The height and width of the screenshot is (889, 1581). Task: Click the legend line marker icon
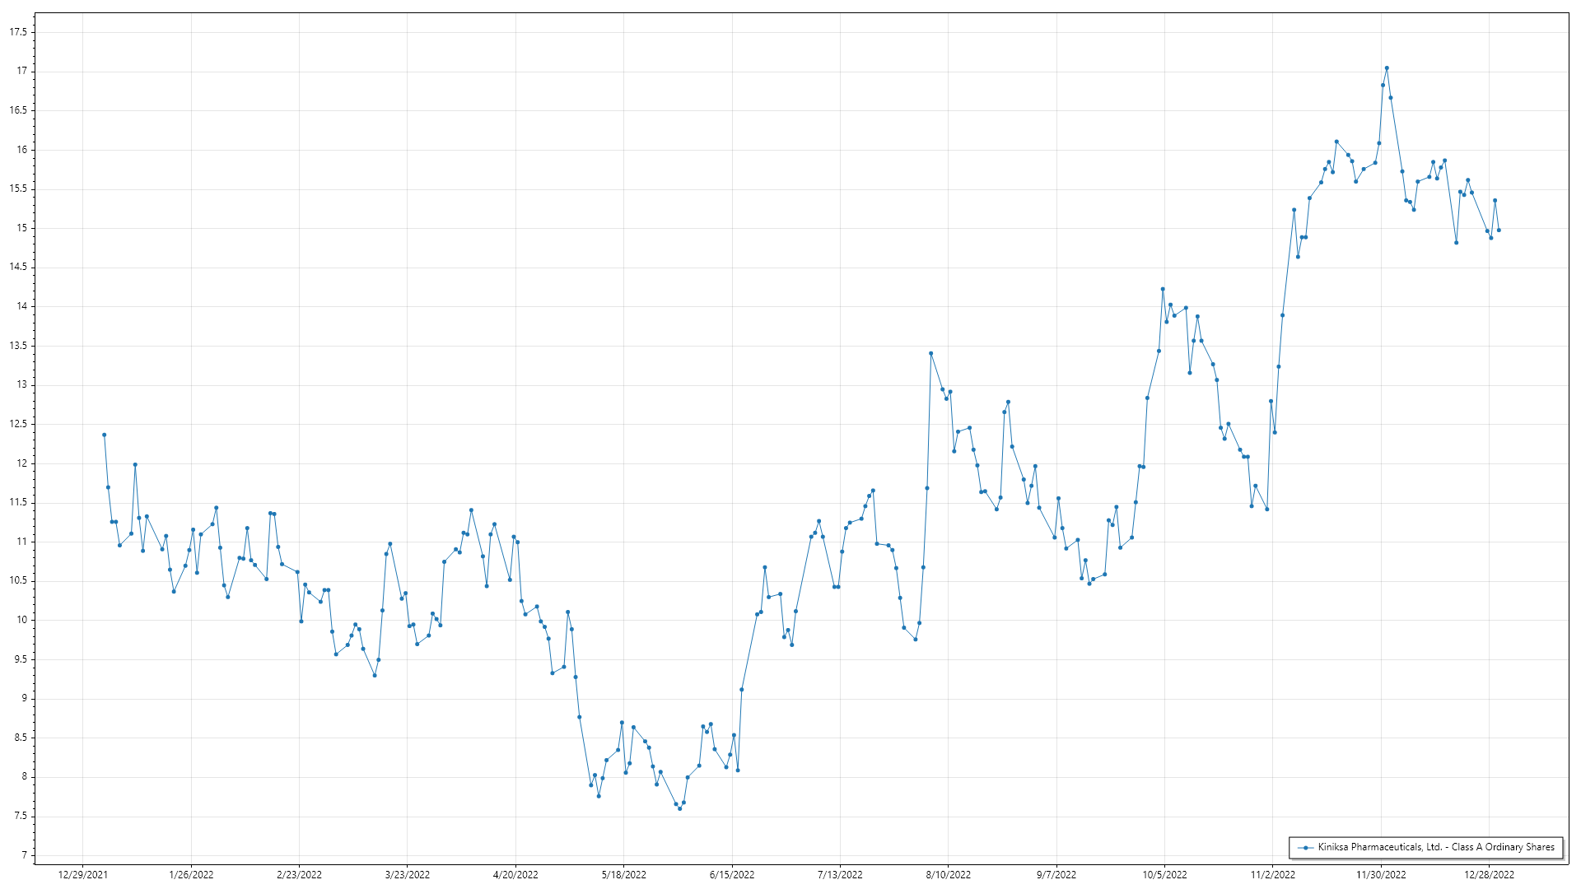[1305, 847]
